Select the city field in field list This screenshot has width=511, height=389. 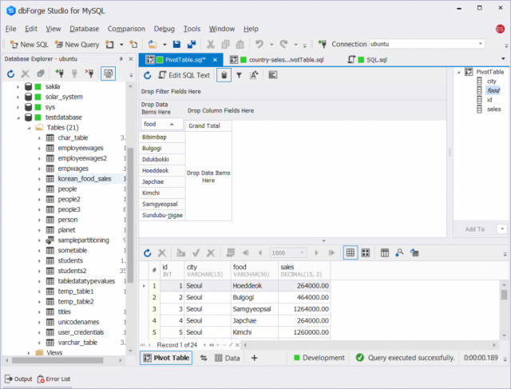tap(492, 81)
